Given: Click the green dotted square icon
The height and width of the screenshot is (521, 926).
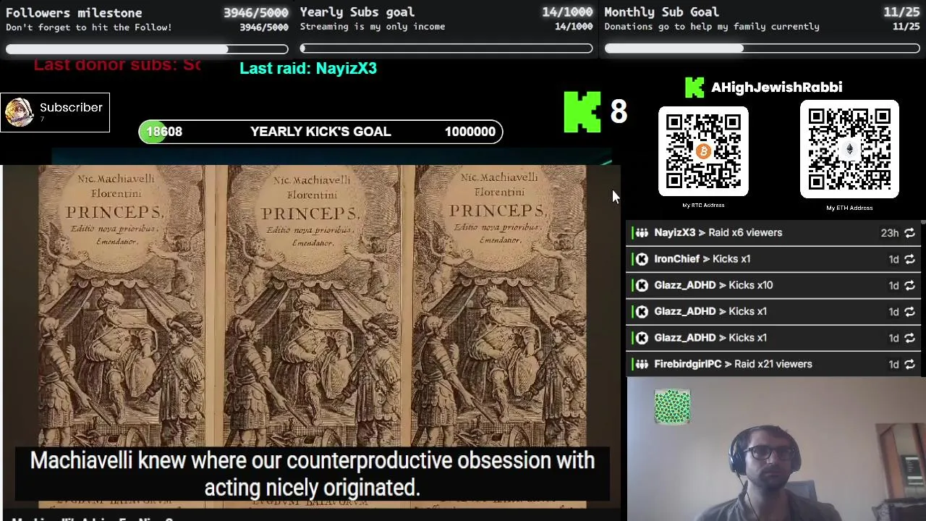Looking at the screenshot, I should (672, 407).
